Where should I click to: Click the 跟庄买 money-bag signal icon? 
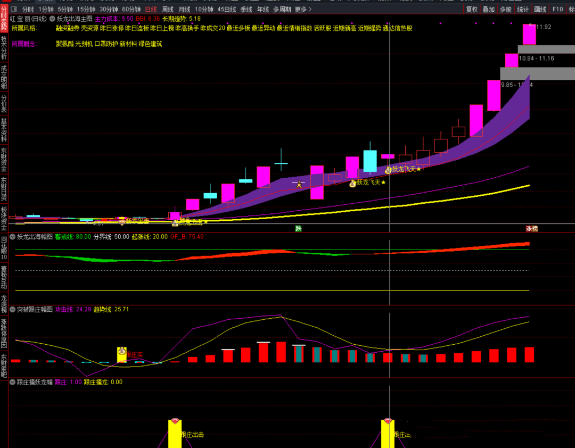[122, 354]
